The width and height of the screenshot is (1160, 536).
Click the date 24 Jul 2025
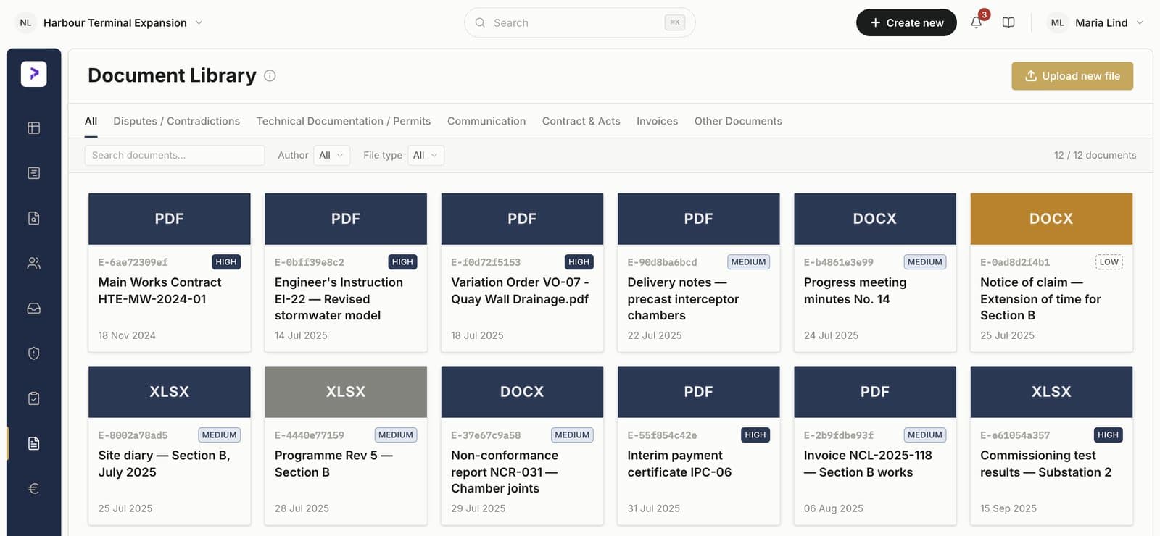tap(831, 335)
